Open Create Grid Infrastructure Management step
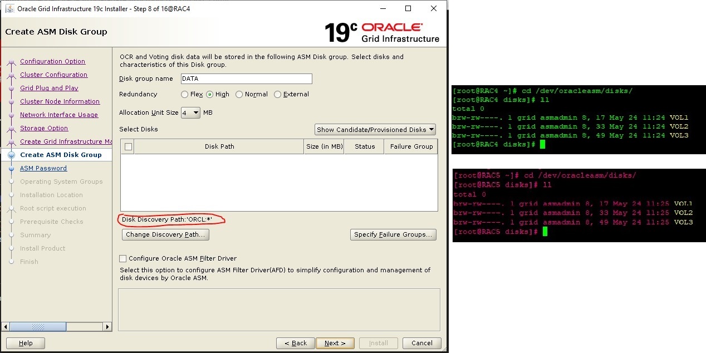The width and height of the screenshot is (706, 353). tap(66, 141)
